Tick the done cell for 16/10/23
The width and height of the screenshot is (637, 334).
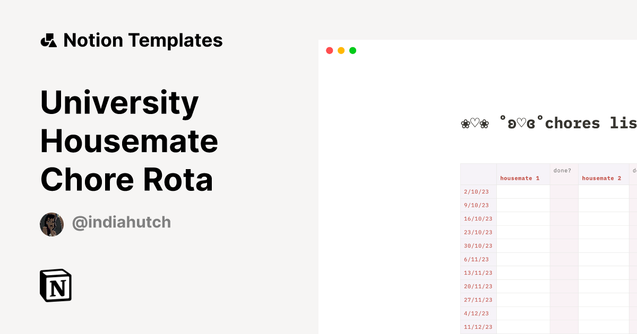pyautogui.click(x=564, y=218)
